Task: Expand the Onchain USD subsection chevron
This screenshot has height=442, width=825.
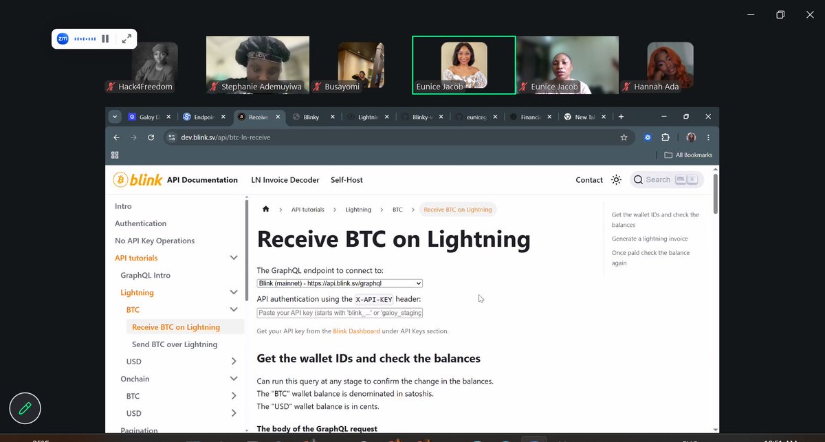Action: [233, 413]
